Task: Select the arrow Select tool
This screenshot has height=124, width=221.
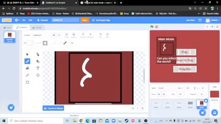Action: click(27, 54)
